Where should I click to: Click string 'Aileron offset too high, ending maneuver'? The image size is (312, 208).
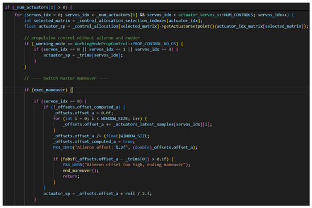pyautogui.click(x=135, y=165)
